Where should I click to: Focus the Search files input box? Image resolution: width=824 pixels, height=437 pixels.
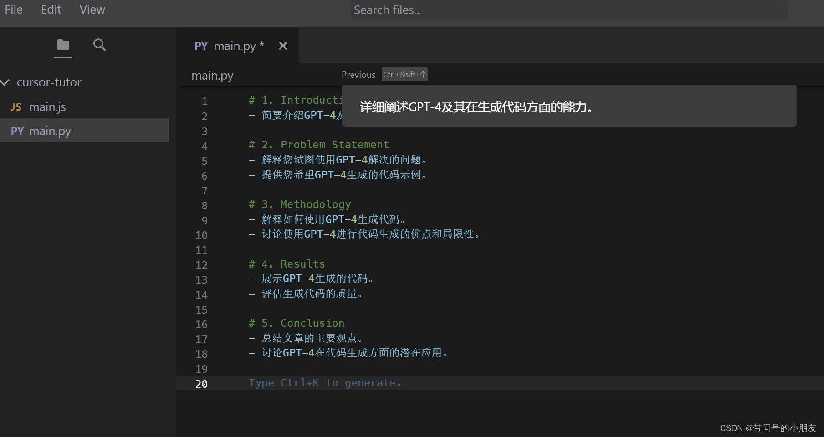click(x=569, y=10)
